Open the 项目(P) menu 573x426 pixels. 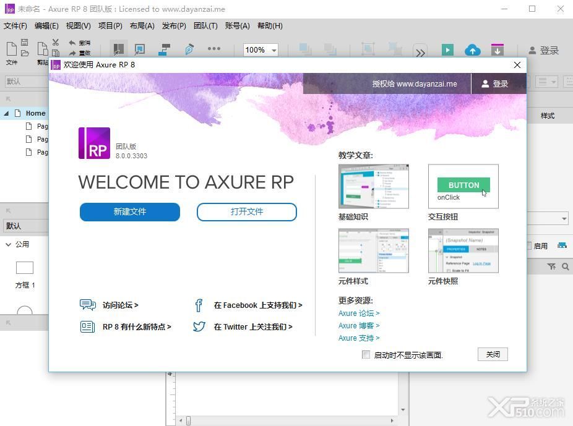coord(110,26)
